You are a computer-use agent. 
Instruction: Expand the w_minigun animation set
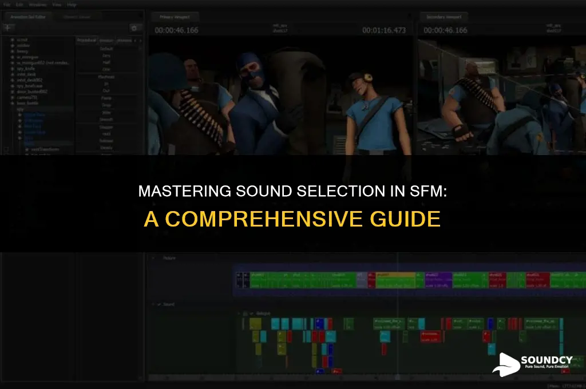click(12, 57)
